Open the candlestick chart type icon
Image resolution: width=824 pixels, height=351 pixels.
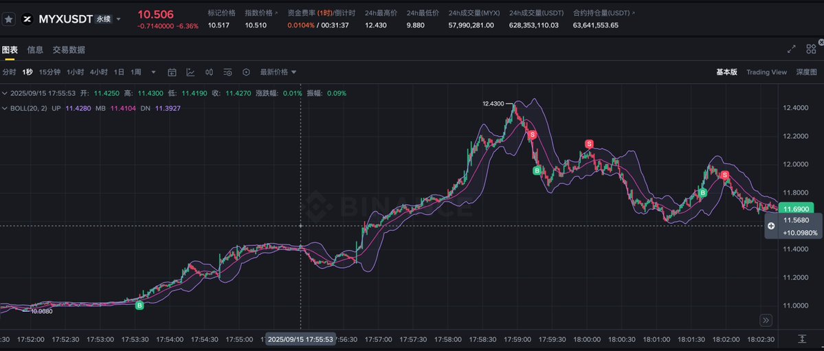point(209,72)
